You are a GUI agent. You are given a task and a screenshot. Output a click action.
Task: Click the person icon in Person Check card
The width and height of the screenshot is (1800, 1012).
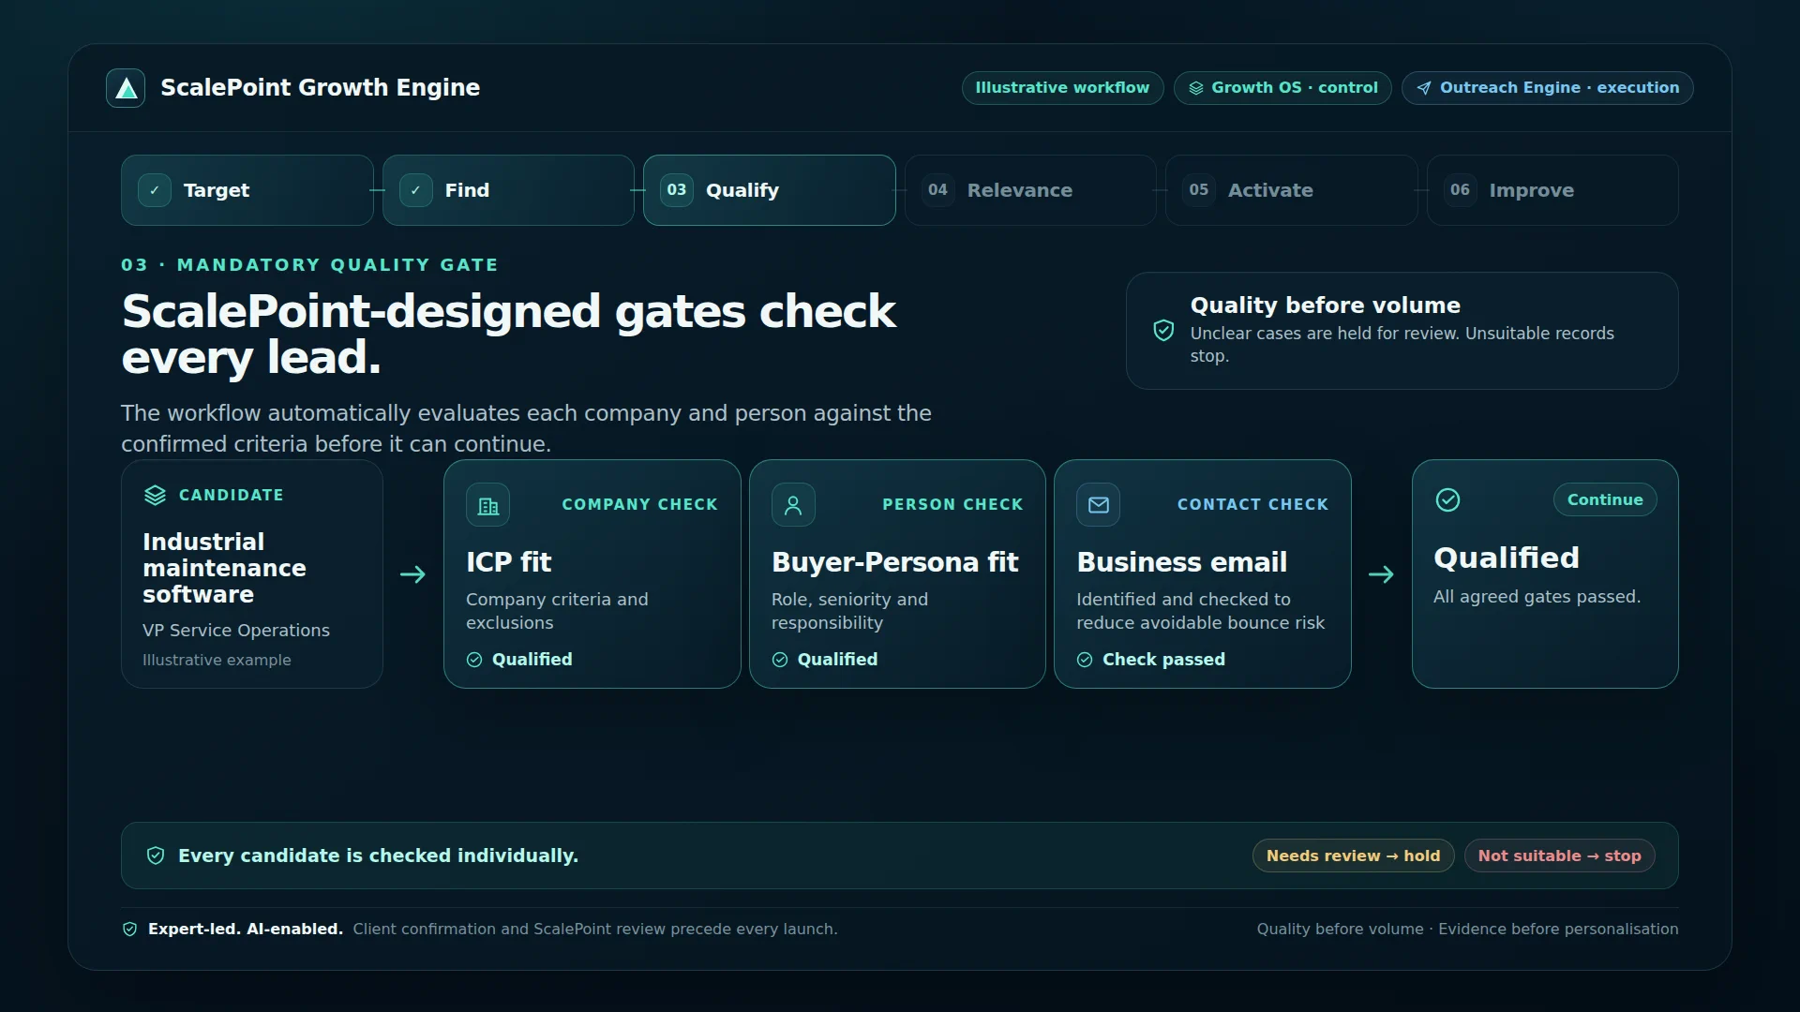(793, 506)
